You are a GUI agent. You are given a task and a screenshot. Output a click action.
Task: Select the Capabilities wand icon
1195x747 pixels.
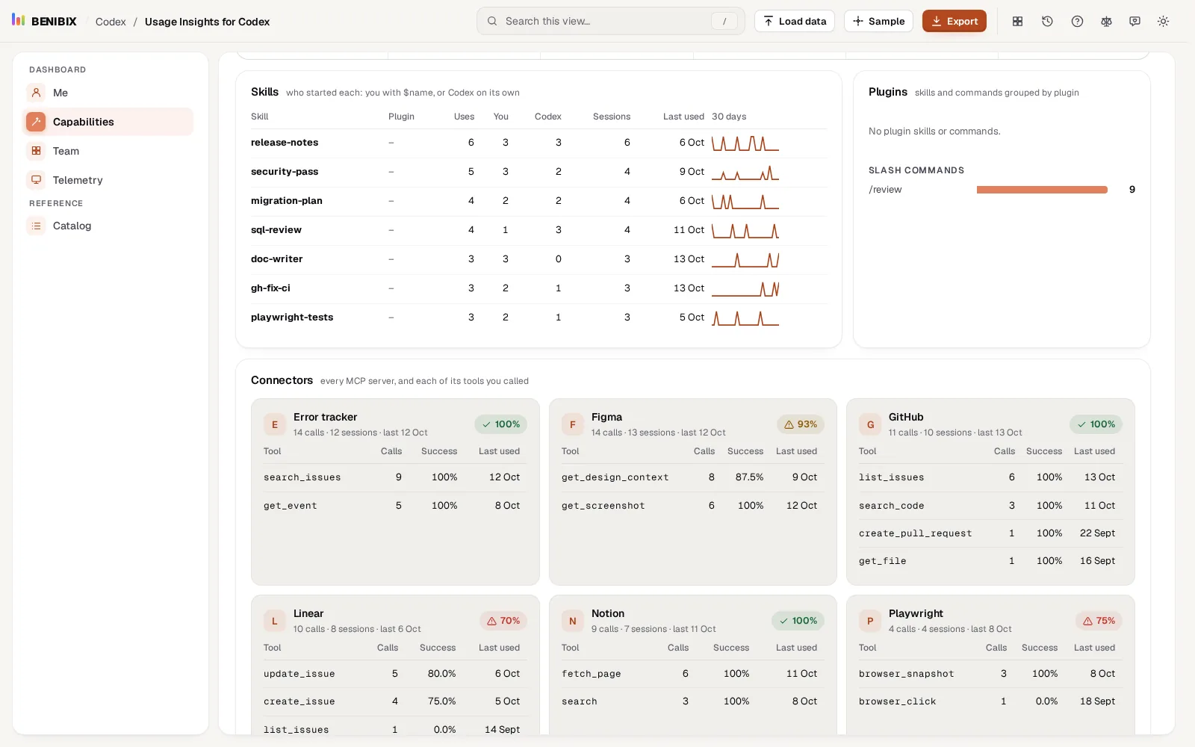point(36,122)
